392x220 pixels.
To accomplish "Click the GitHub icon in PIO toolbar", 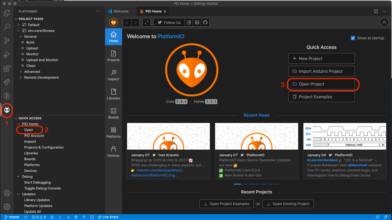I will [205, 23].
